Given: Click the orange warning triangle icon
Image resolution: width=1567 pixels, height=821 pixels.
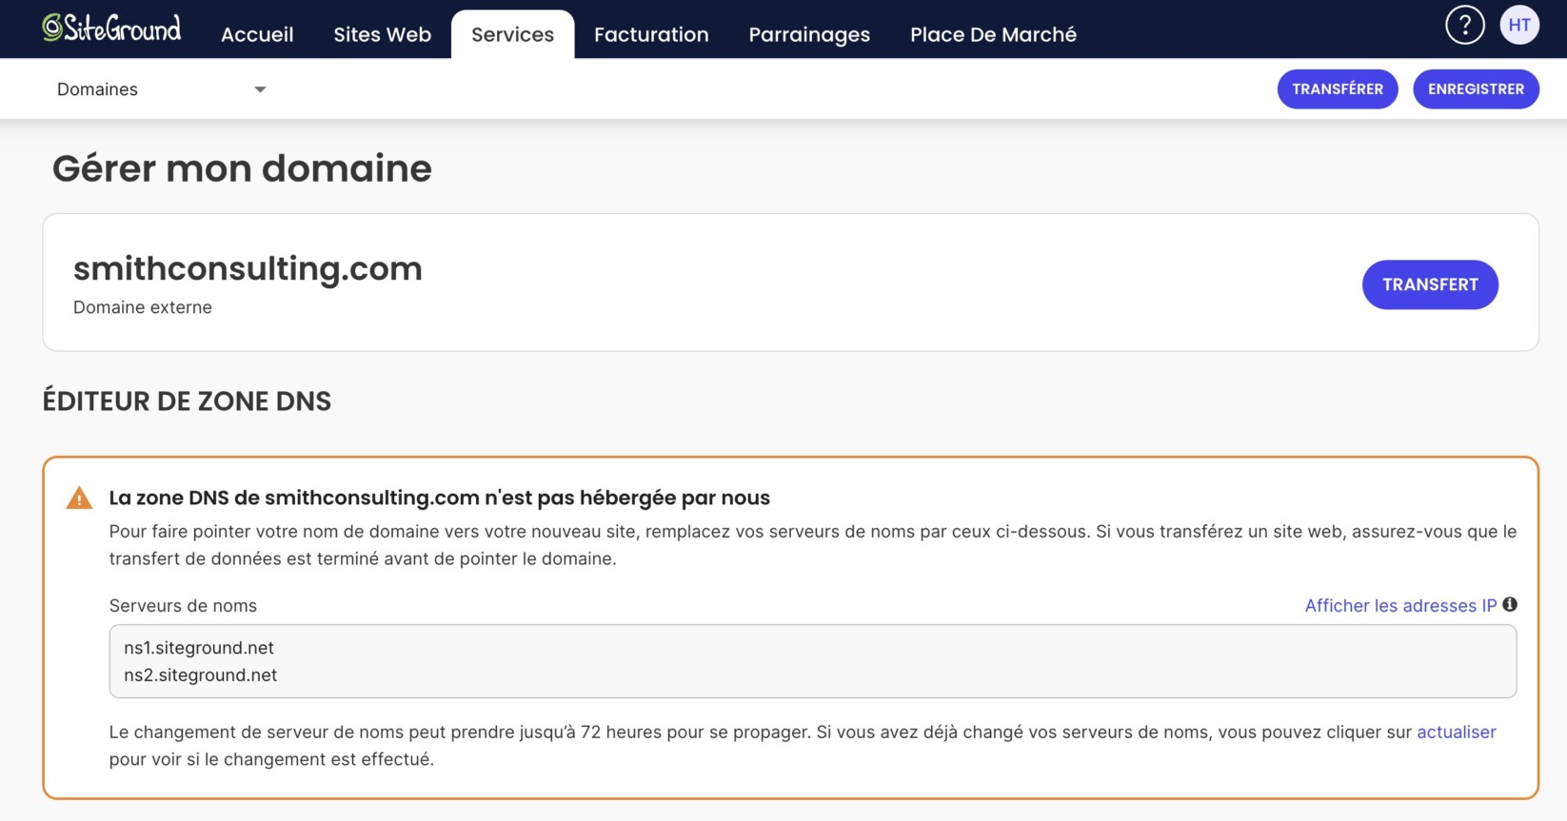Looking at the screenshot, I should coord(79,498).
